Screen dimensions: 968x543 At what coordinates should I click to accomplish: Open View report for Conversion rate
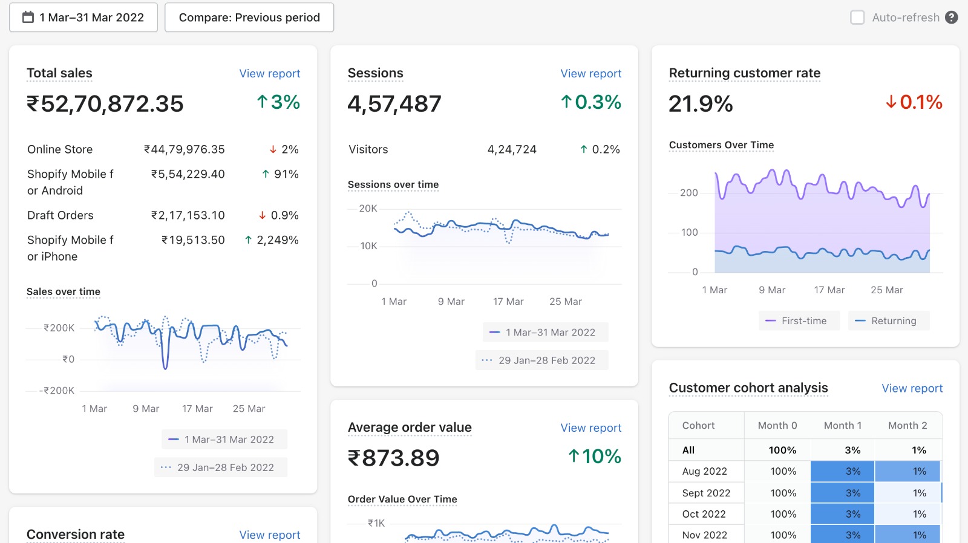click(x=269, y=535)
